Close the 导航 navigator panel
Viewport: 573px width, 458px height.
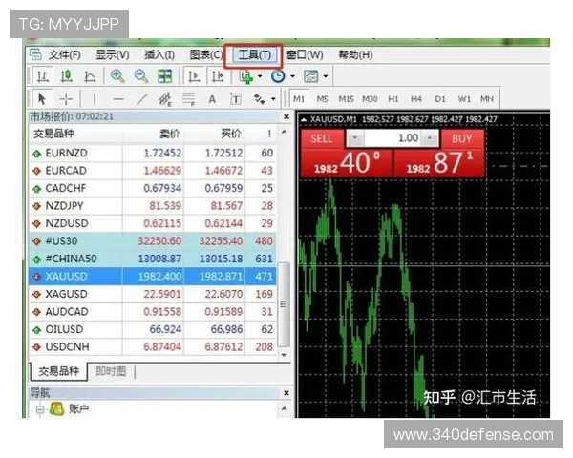point(286,393)
